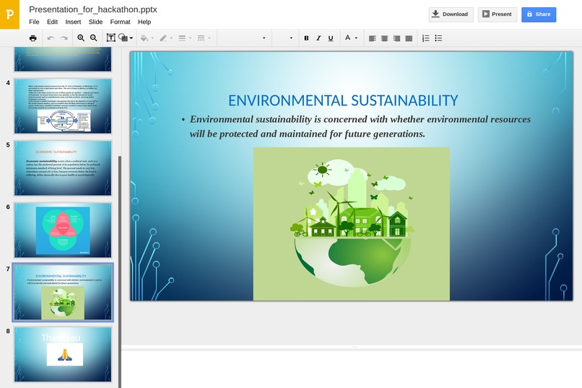
Task: Redo the last undone action
Action: coord(64,38)
